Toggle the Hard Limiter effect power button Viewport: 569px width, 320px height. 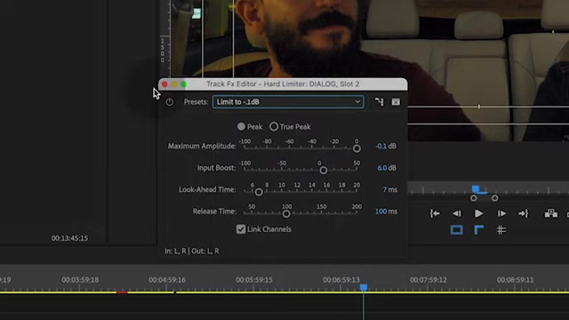point(170,102)
